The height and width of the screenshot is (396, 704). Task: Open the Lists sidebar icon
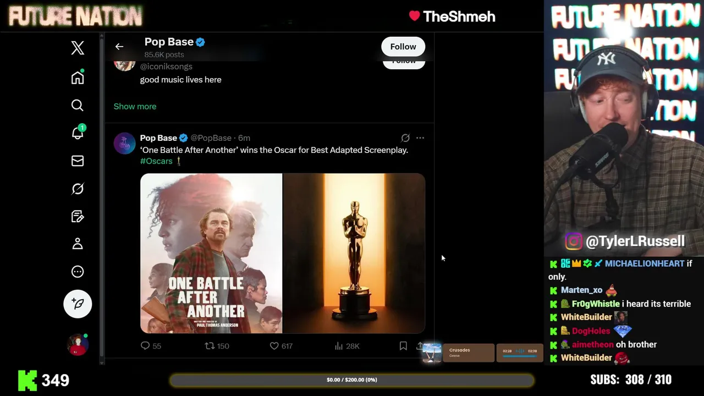tap(78, 216)
